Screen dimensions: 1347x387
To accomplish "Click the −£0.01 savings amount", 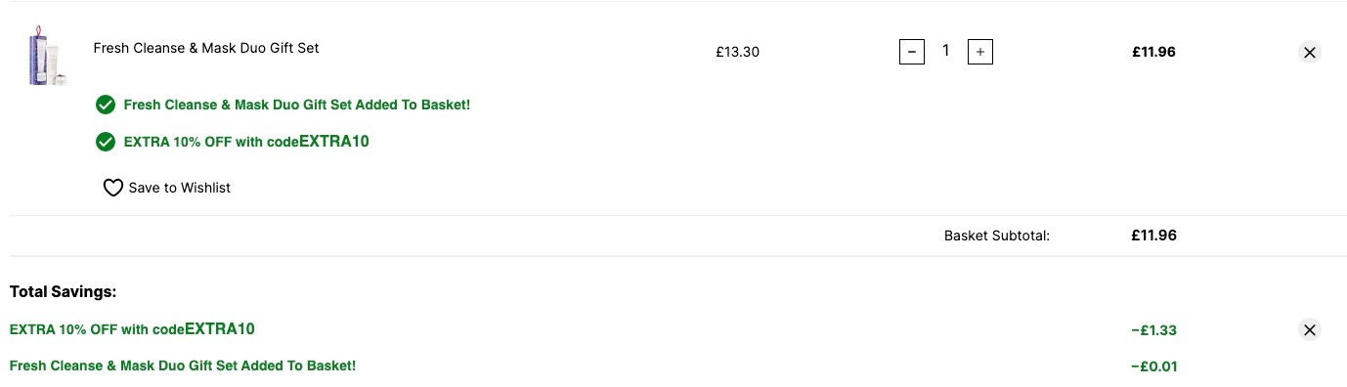I will (x=1153, y=366).
